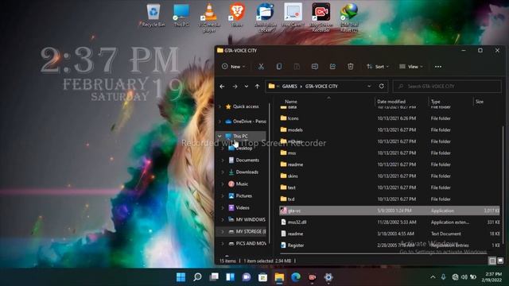509x286 pixels.
Task: Open the Start menu on the taskbar
Action: (181, 277)
